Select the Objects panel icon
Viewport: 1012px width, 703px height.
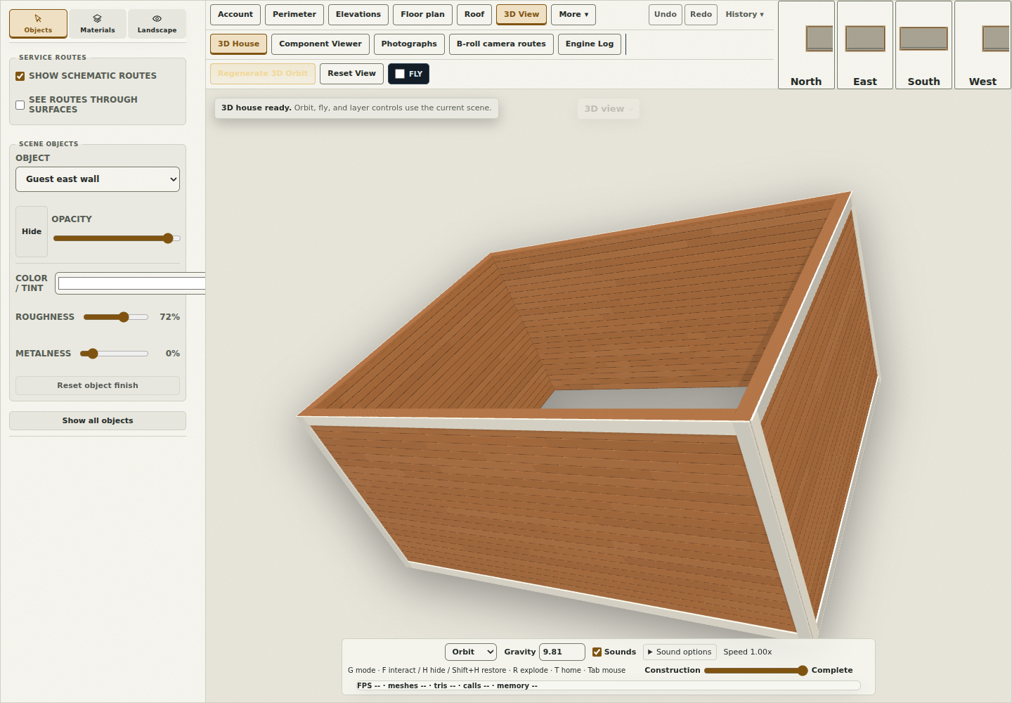click(x=38, y=23)
